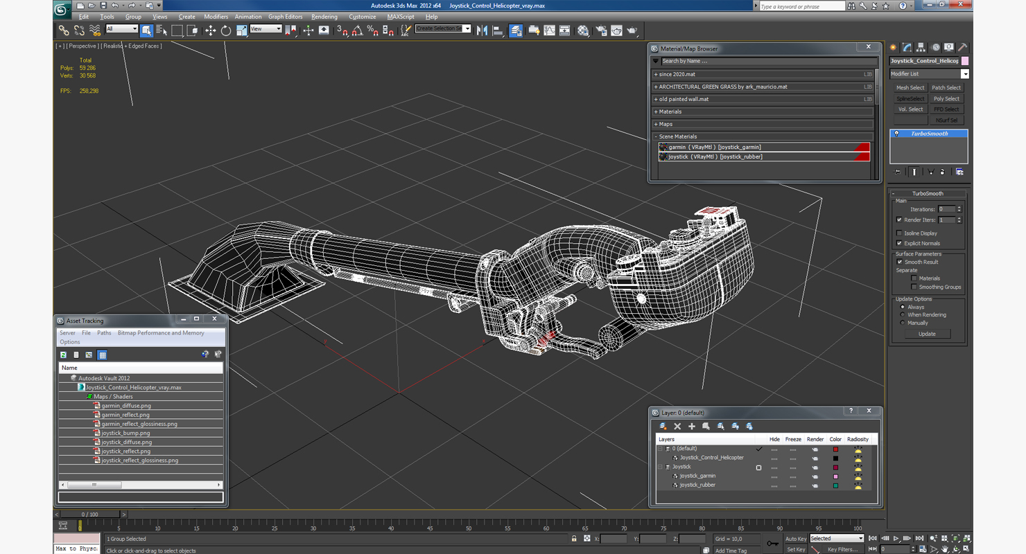Toggle Explicit Normals checkbox
1026x554 pixels.
tap(899, 243)
